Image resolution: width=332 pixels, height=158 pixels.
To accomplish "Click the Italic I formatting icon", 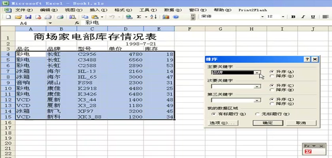I will (x=303, y=17).
